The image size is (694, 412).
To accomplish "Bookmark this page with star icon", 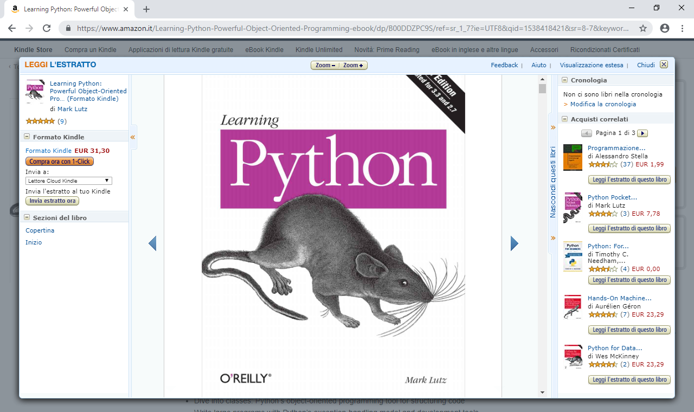I will [x=643, y=28].
